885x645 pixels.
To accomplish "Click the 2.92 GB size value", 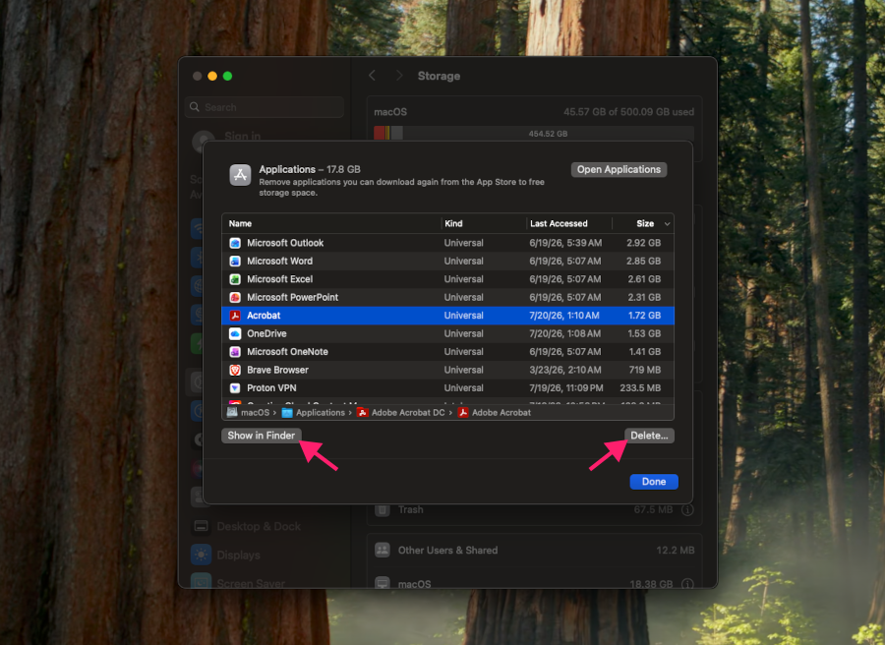I will (x=643, y=243).
